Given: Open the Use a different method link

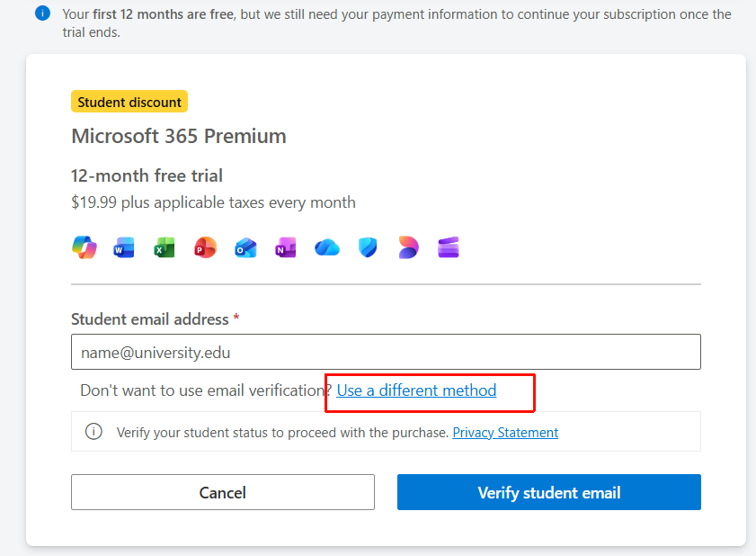Looking at the screenshot, I should pos(416,390).
